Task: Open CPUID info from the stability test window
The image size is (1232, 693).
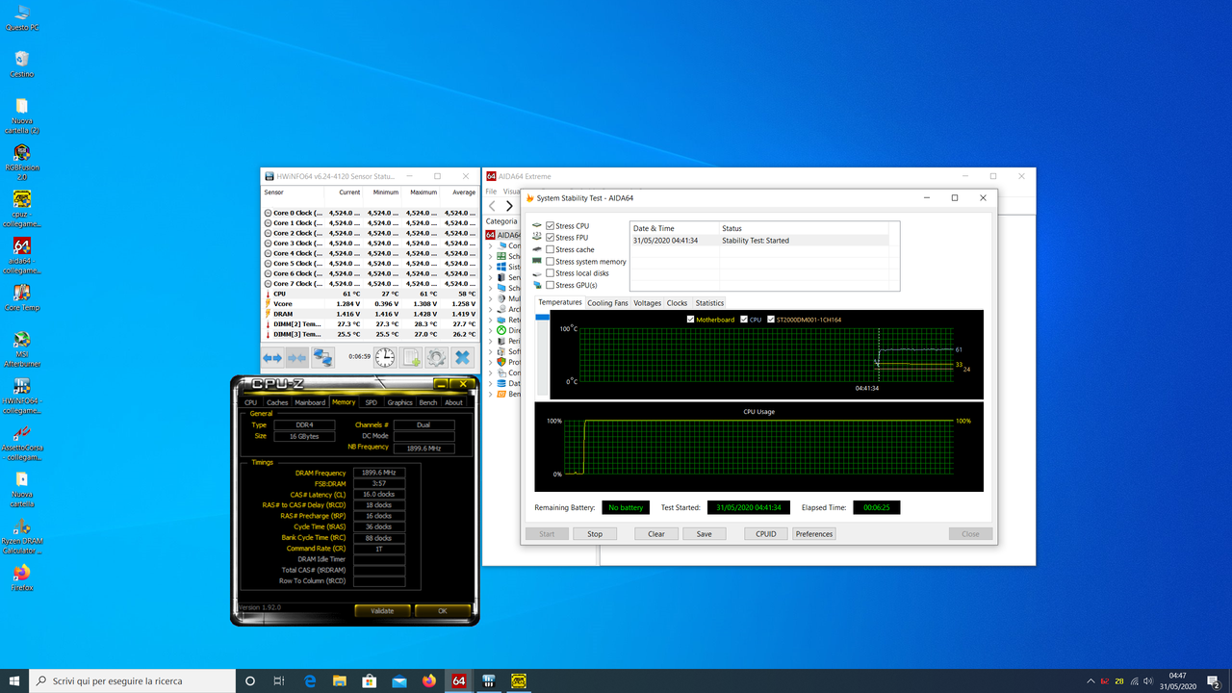Action: [x=765, y=533]
